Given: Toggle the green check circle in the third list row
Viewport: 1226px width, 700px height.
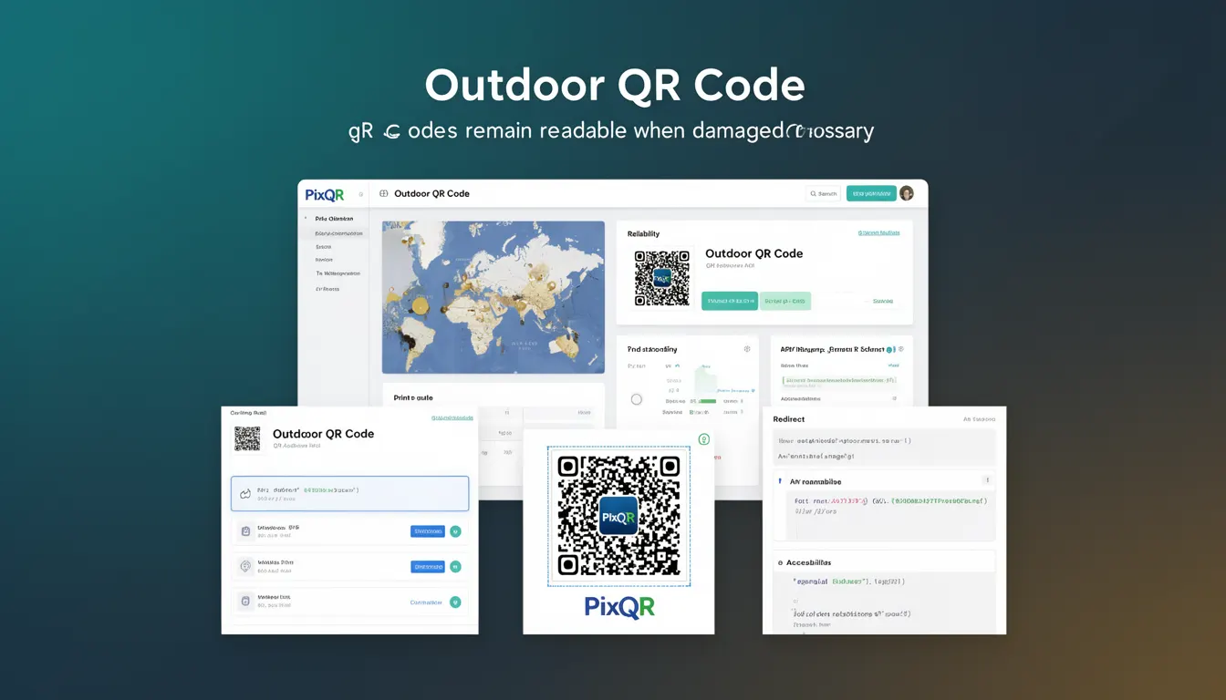Looking at the screenshot, I should (455, 566).
